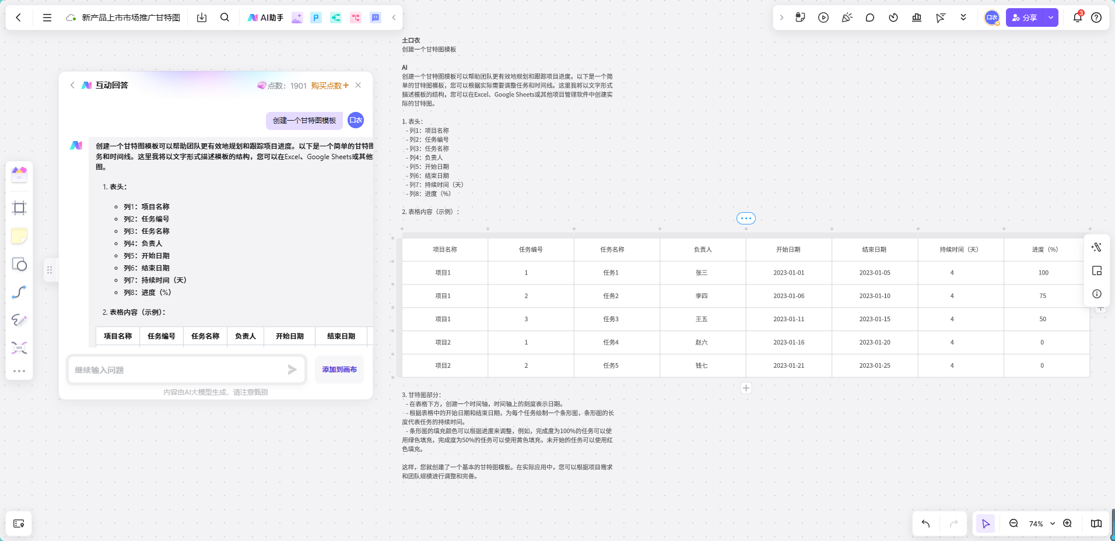
Task: Open the AI助手 assistant
Action: click(x=265, y=17)
